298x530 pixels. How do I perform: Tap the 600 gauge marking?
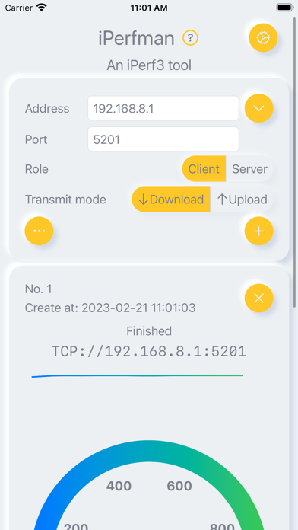(179, 486)
